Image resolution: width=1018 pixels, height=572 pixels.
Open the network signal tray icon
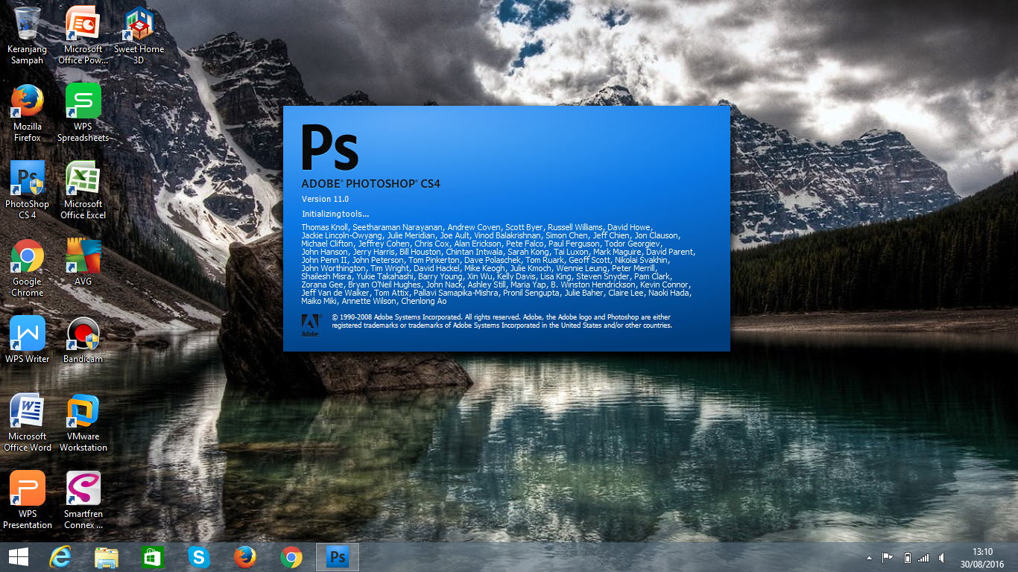(x=923, y=558)
